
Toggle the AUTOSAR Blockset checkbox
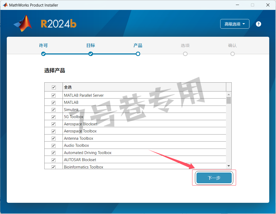pos(53,160)
